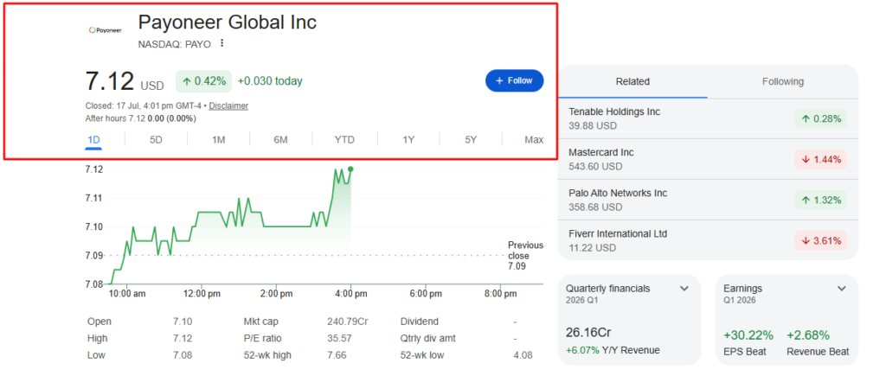Click Palo Alto's 1.32% change badge
Screen dimensions: 886x376
820,200
